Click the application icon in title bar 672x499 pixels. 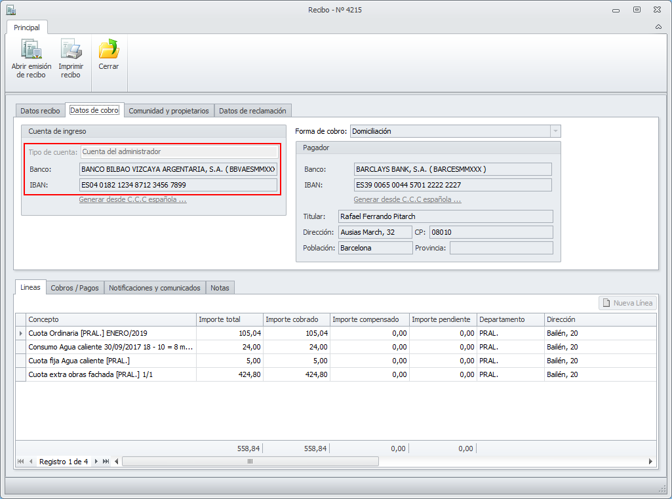pos(10,10)
